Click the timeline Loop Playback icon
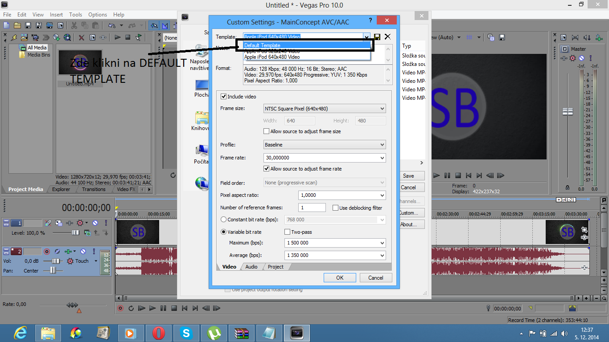609x342 pixels. [x=131, y=308]
